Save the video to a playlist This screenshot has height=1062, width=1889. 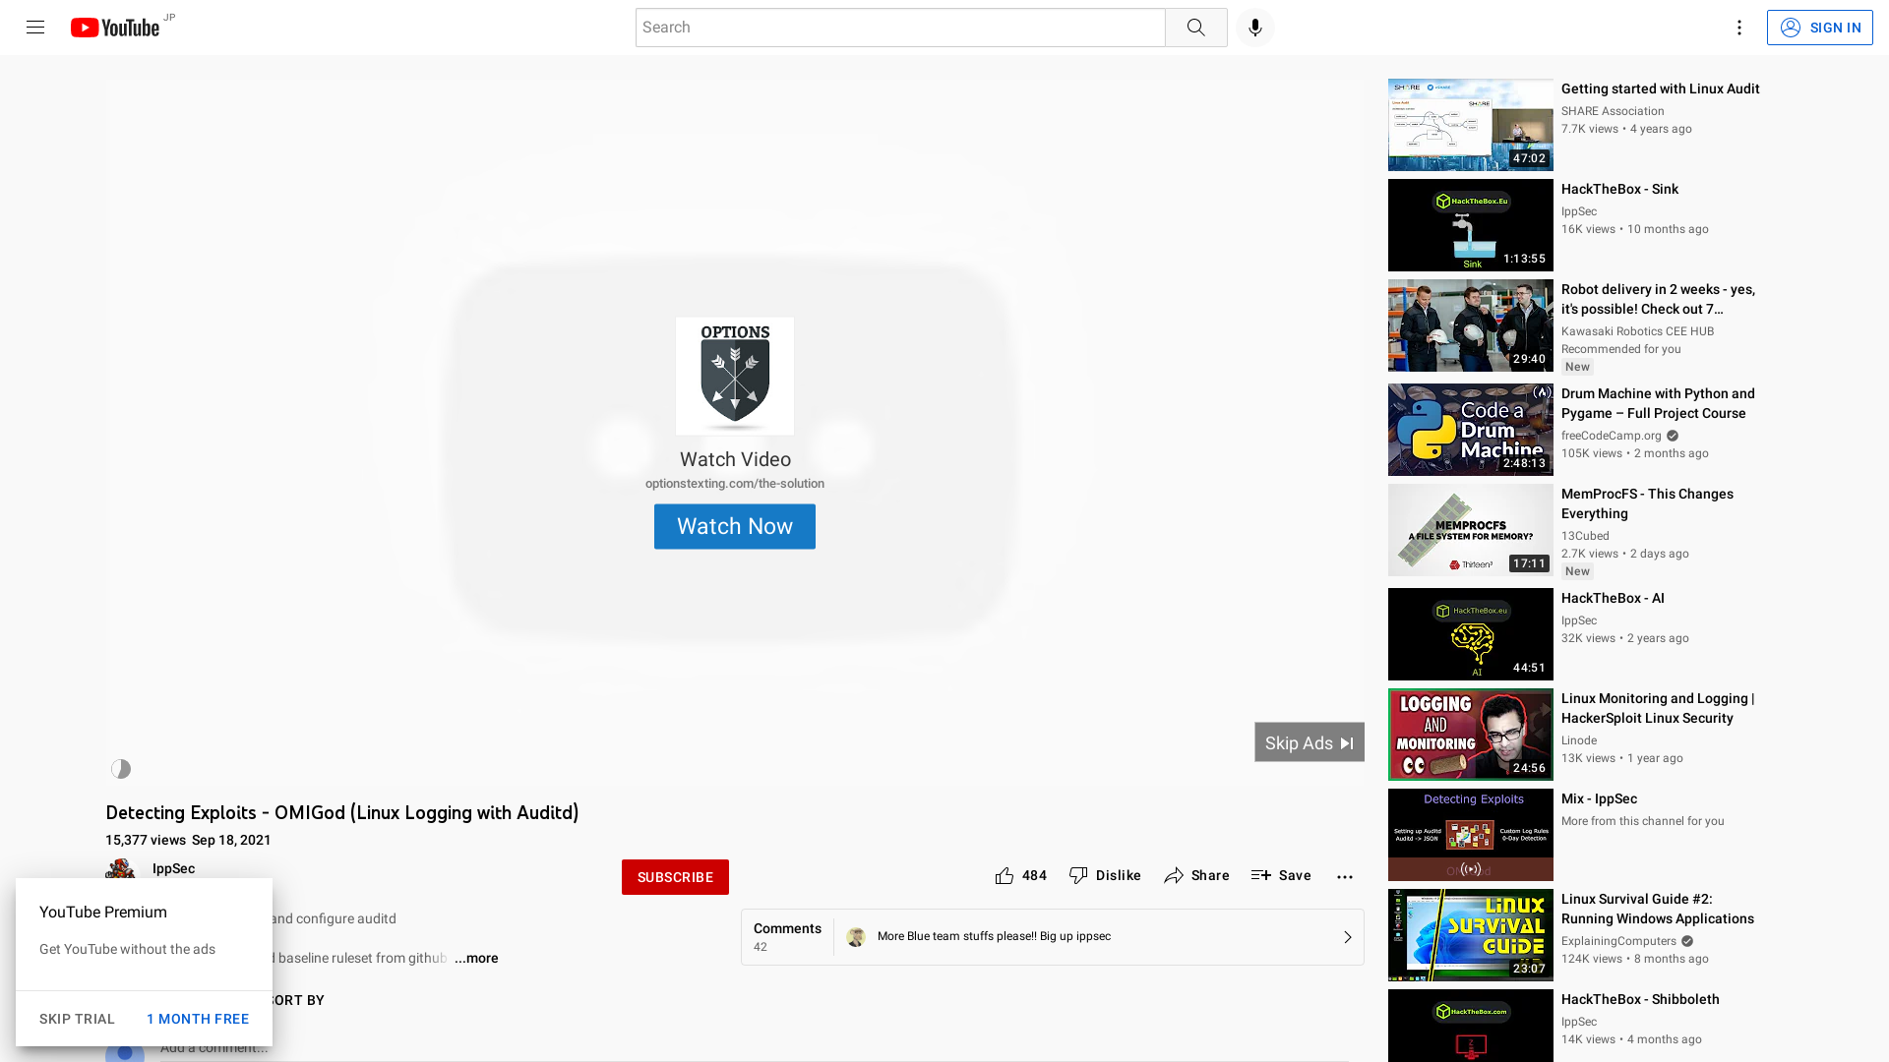pyautogui.click(x=1281, y=876)
